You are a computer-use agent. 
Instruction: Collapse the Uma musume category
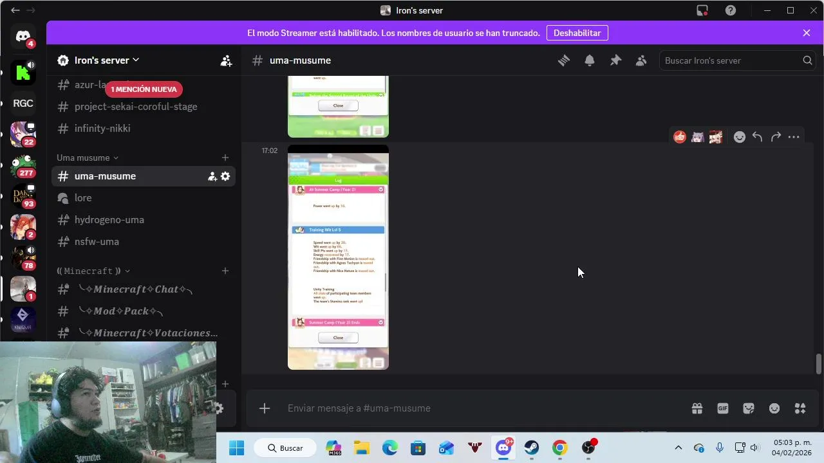click(88, 158)
